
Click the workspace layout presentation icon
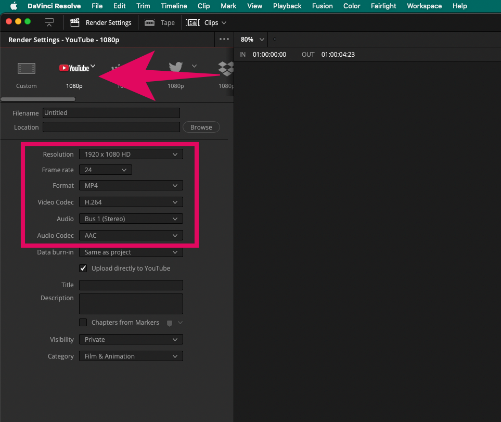(49, 22)
